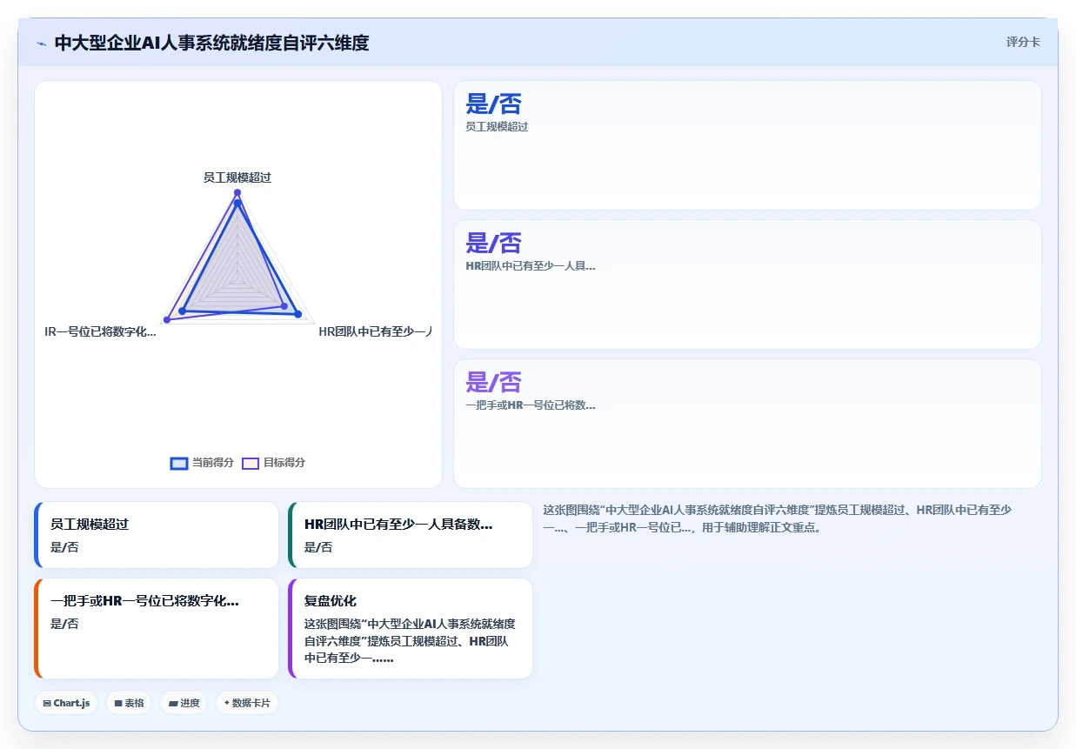Viewport: 1076px width, 749px height.
Task: Click radar axis label HR团队中已有至少一人
Action: click(375, 331)
